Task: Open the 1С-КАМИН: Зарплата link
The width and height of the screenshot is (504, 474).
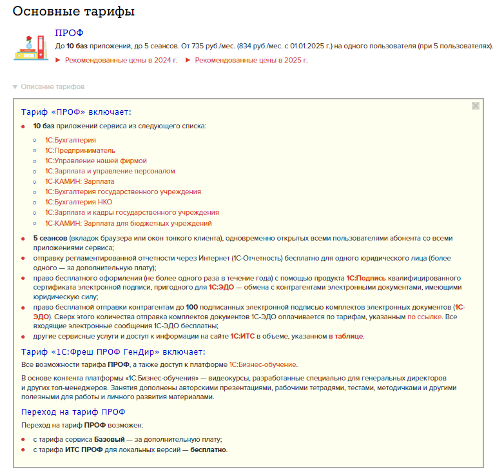Action: coord(80,181)
